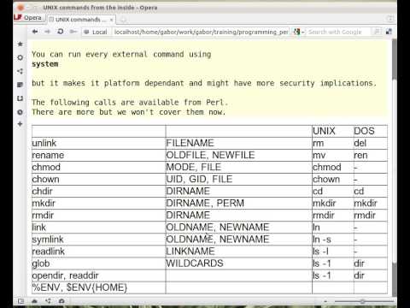Click the 'OLDFILE, NEWFILE' cell
410x308 pixels.
pos(239,155)
